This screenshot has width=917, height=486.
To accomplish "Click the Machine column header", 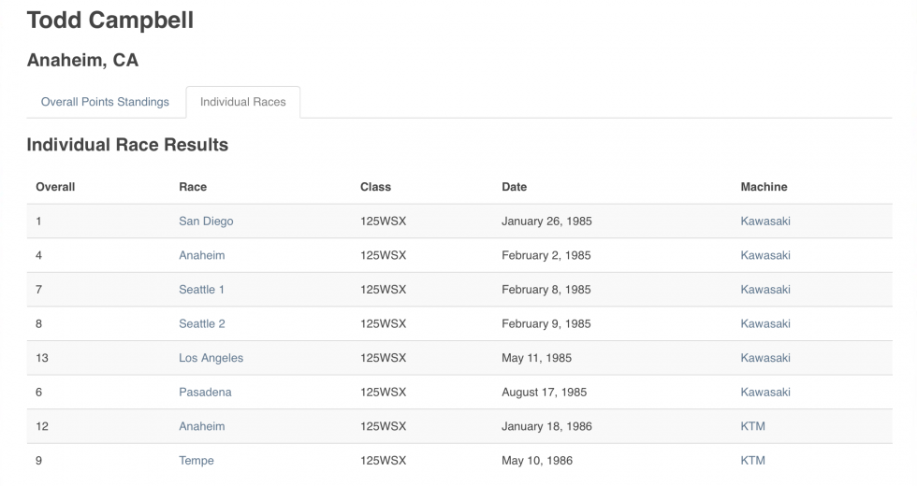I will coord(764,187).
